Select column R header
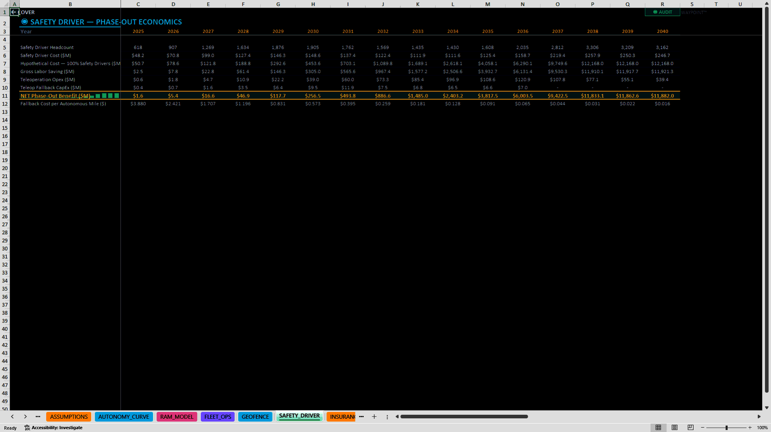 663,4
